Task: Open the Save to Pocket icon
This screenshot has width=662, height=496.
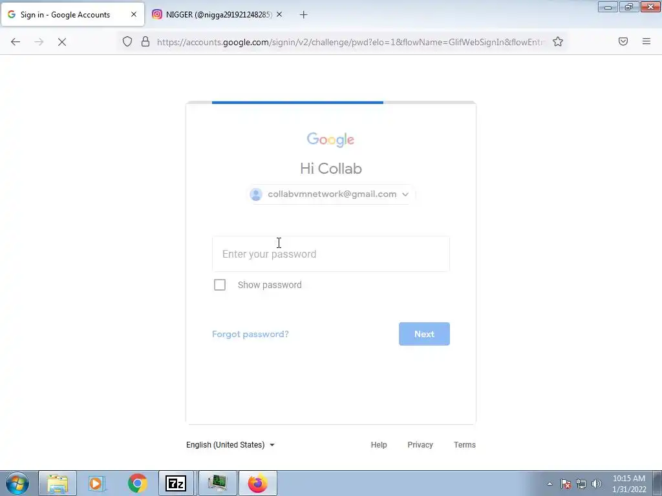Action: [623, 41]
